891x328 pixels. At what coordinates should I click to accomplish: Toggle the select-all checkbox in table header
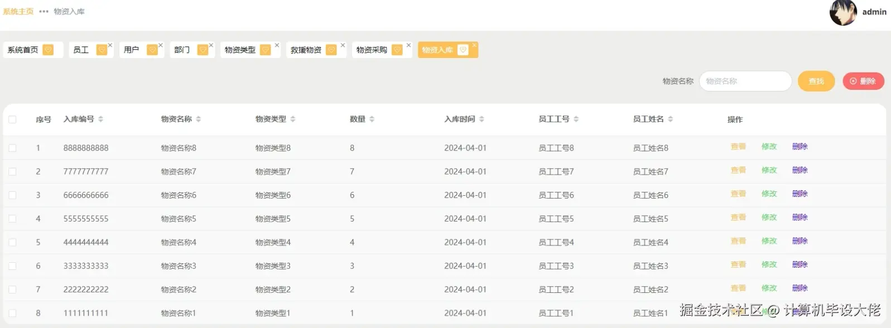(12, 119)
